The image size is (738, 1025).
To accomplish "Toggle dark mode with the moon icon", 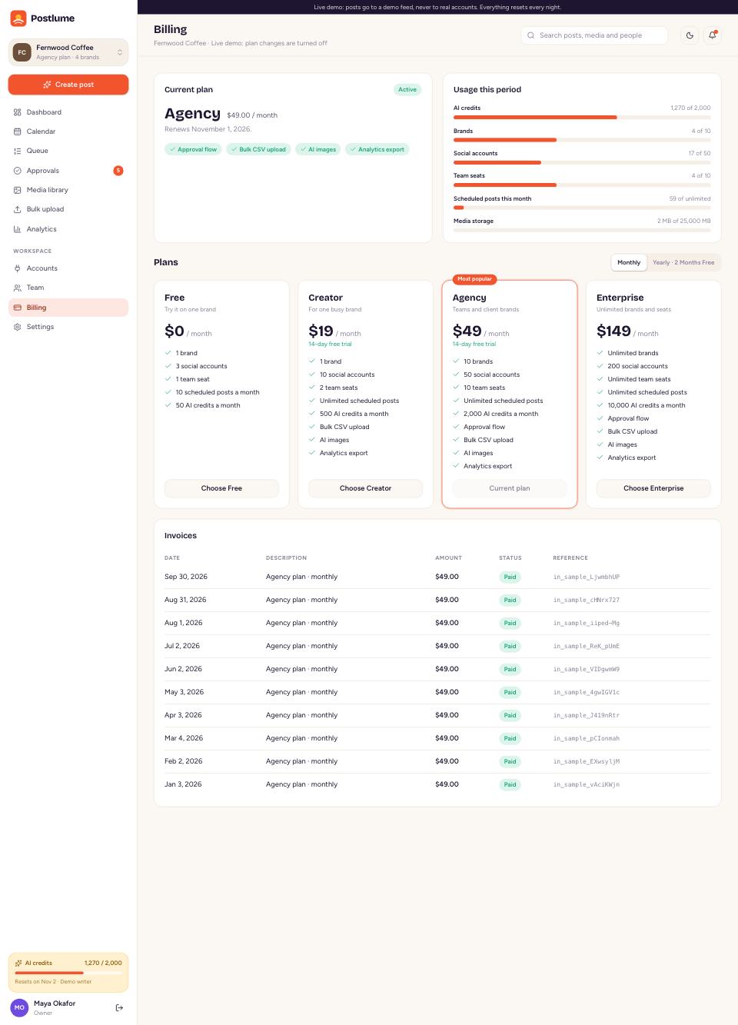I will pos(690,35).
